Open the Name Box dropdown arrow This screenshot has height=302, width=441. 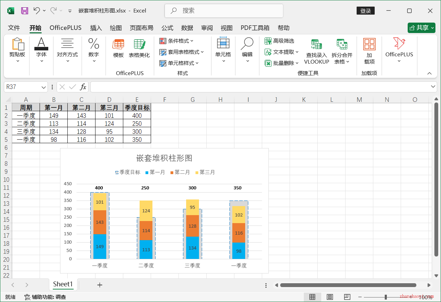pyautogui.click(x=43, y=87)
